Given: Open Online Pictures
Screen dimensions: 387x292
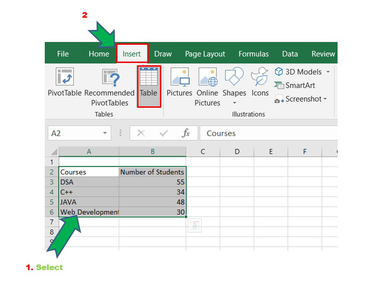Looking at the screenshot, I should [207, 87].
